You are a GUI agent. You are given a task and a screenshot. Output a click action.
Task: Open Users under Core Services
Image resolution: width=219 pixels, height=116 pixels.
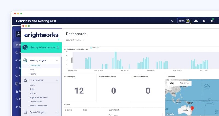coord(32,85)
